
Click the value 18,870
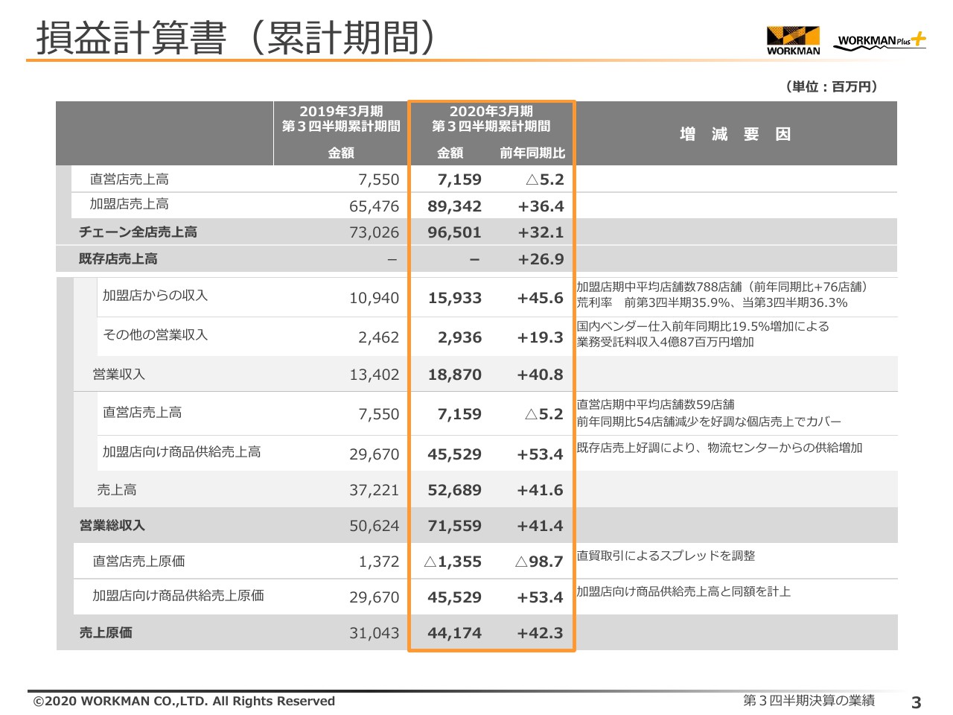click(454, 375)
